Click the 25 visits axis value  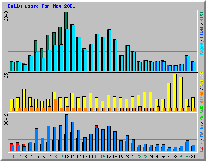pyautogui.click(x=6, y=75)
